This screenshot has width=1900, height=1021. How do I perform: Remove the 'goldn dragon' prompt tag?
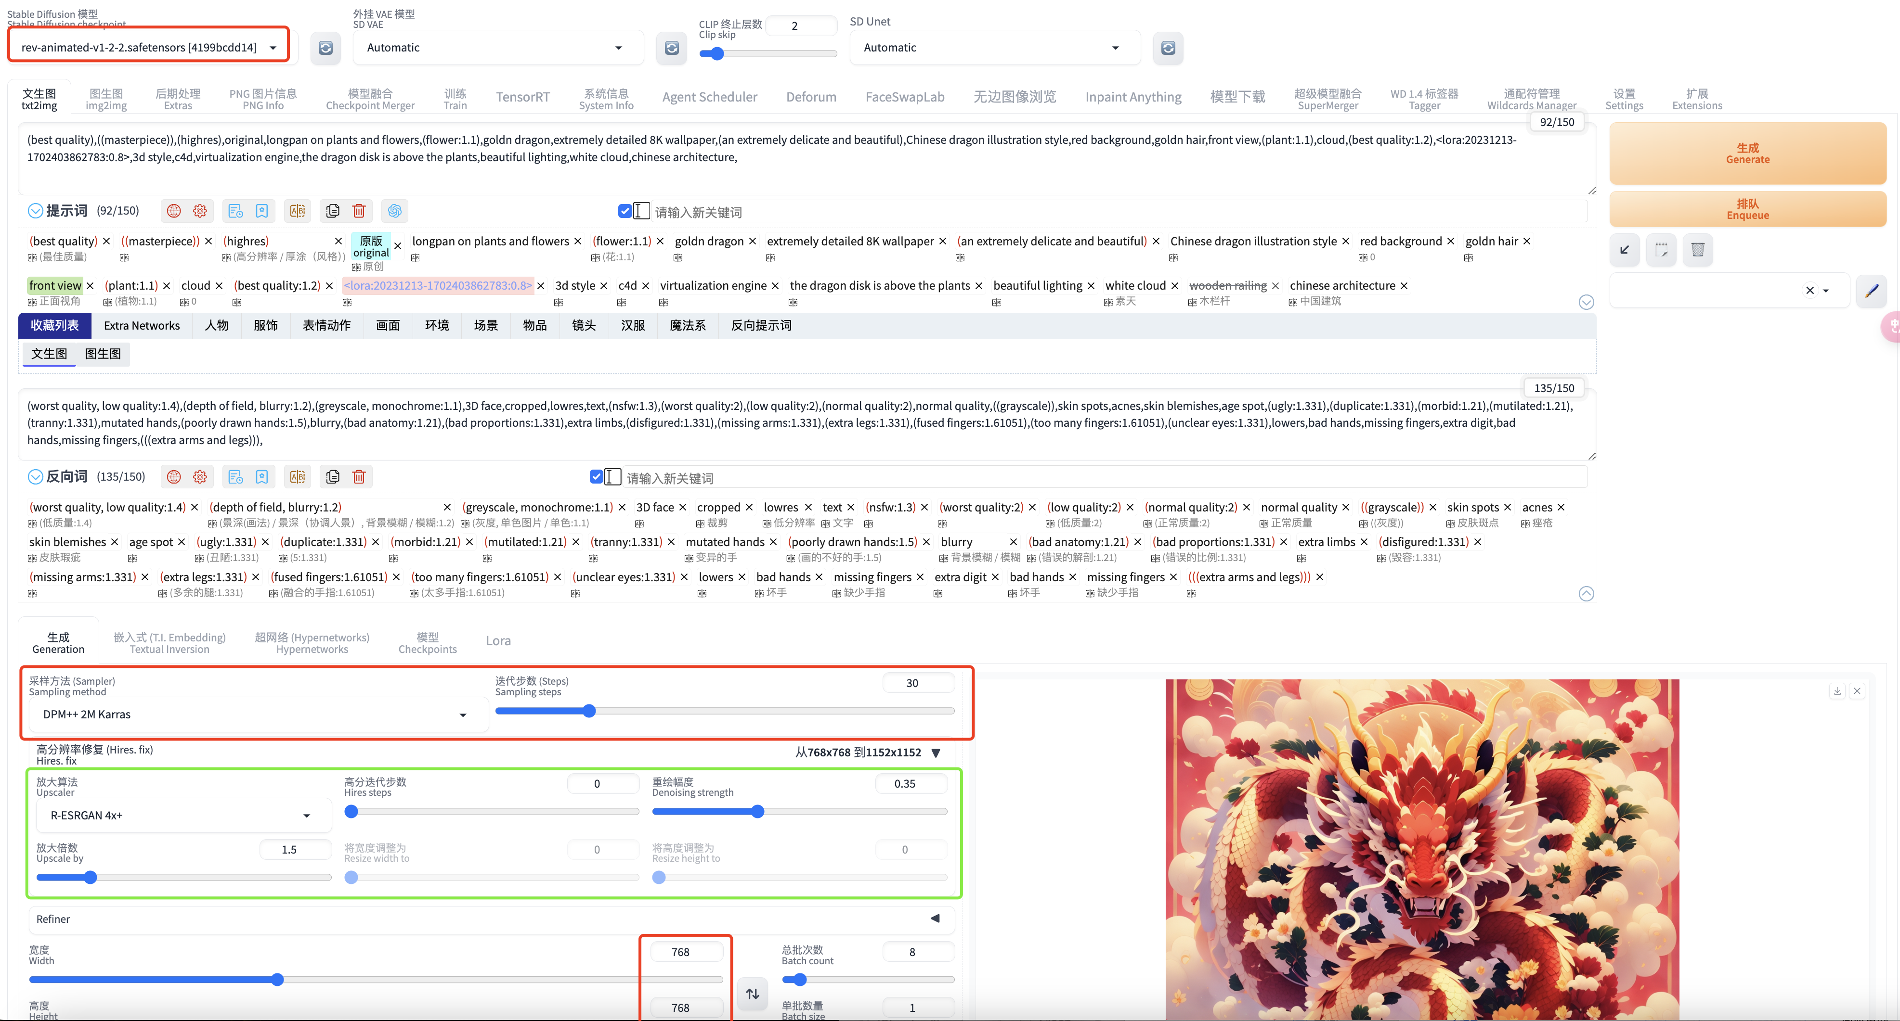tap(752, 241)
